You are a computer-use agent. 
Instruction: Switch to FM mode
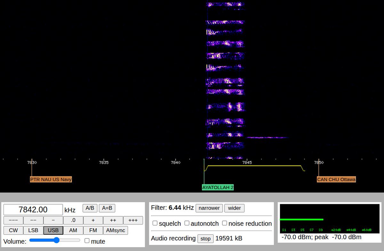[93, 231]
